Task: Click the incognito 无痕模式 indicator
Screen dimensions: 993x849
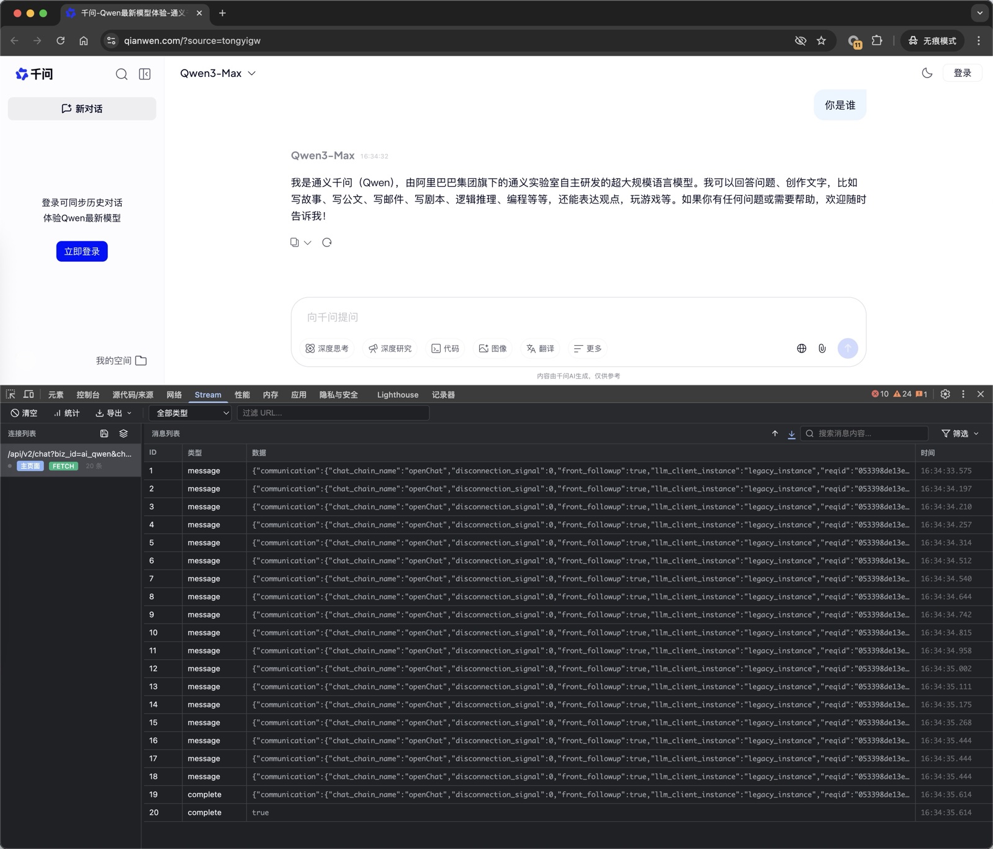Action: point(932,41)
